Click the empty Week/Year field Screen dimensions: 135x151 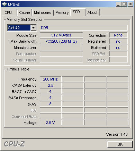coord(118,60)
